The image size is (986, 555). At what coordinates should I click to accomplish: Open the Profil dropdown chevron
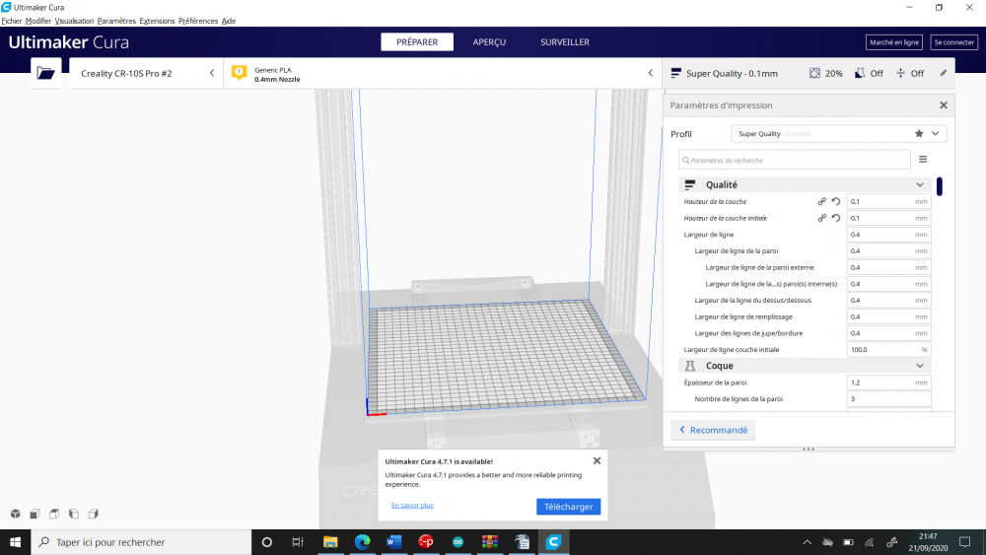tap(935, 133)
